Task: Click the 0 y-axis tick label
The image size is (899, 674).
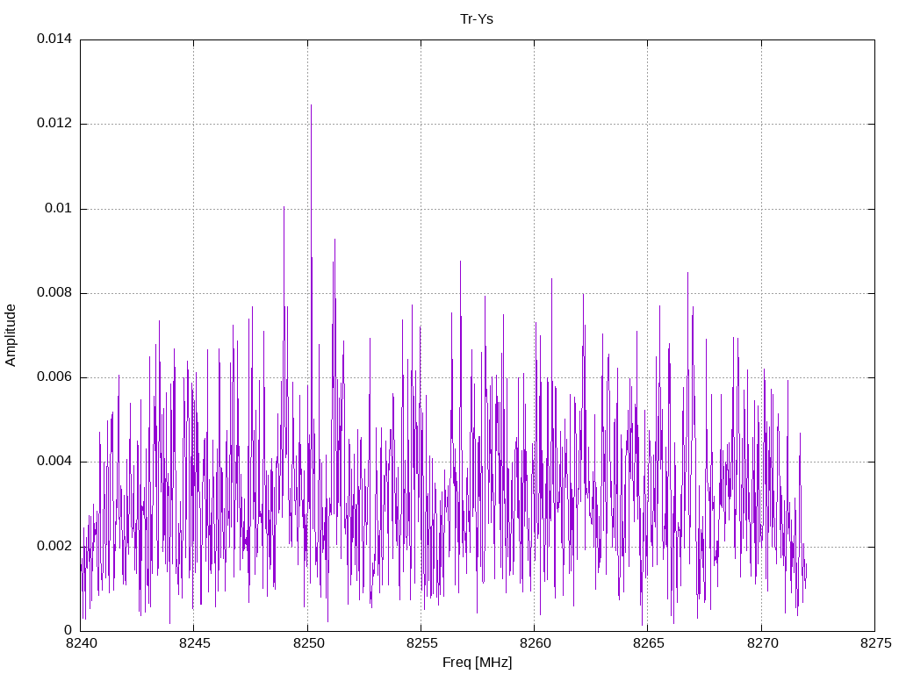Action: point(68,630)
